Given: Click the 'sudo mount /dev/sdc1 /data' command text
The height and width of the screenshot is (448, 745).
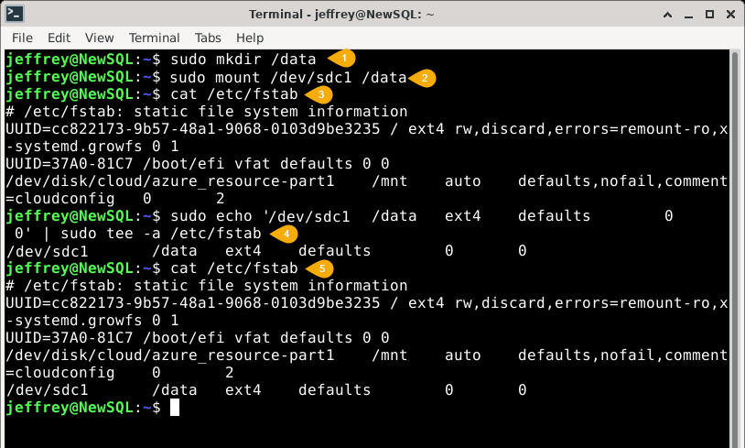Looking at the screenshot, I should pos(283,77).
